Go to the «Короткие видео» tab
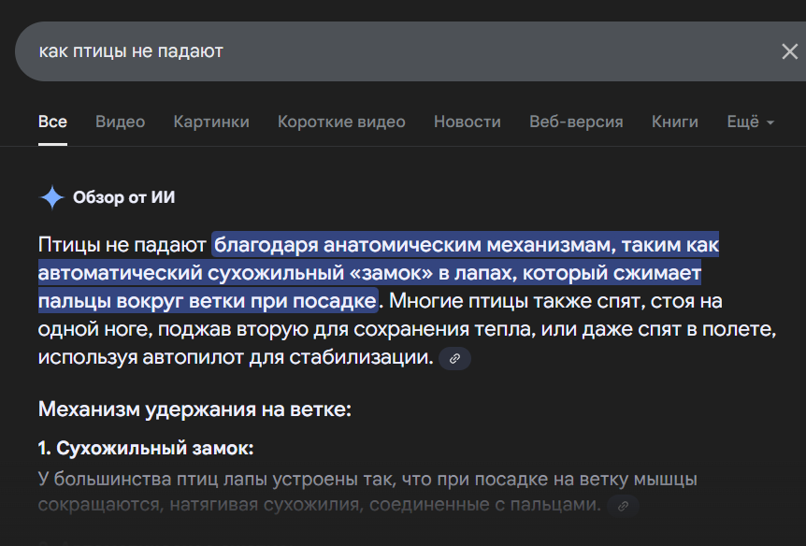 tap(341, 122)
